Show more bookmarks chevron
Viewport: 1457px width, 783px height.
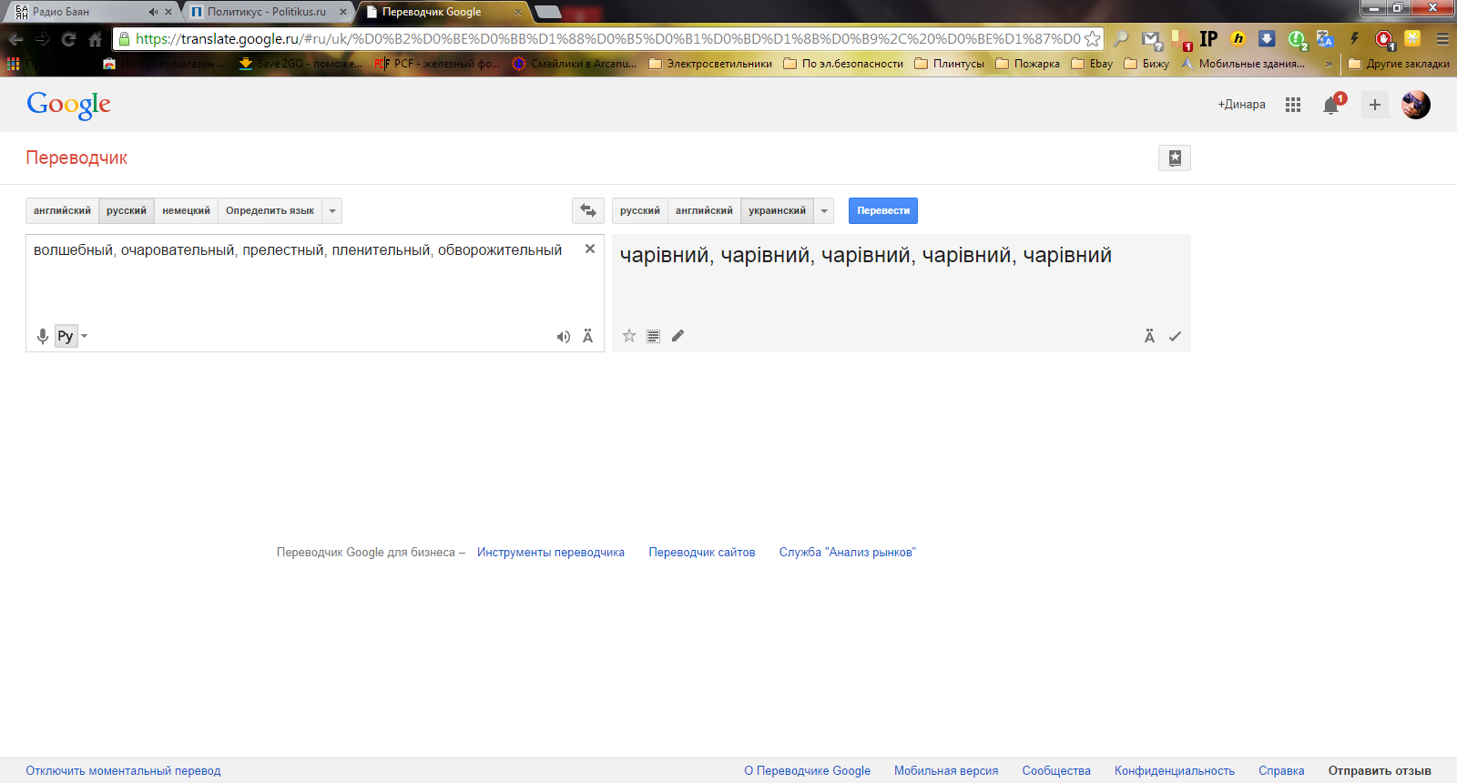(x=1329, y=64)
